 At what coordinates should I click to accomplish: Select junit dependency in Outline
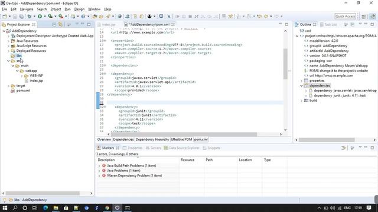(x=340, y=95)
